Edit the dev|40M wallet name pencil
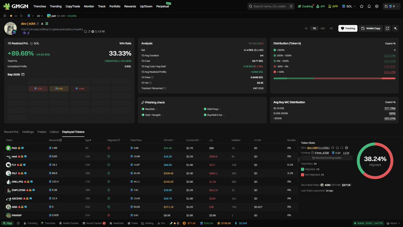The image size is (403, 227). tap(38, 24)
